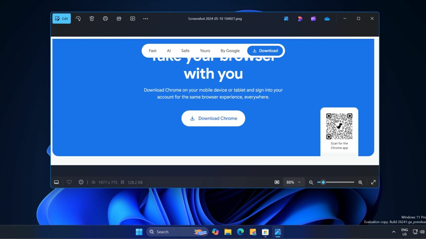This screenshot has height=239, width=426.
Task: Rotate the screenshot
Action: click(x=78, y=19)
